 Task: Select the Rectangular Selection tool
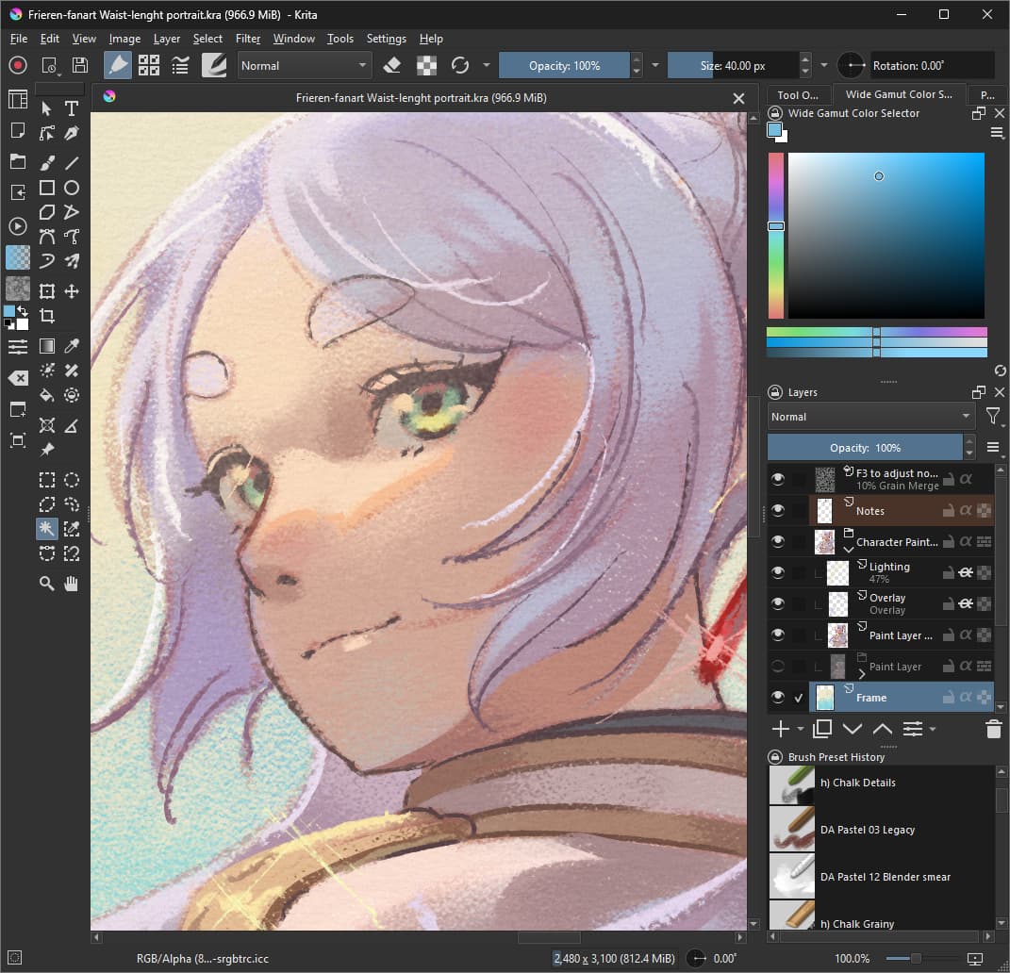pos(46,480)
